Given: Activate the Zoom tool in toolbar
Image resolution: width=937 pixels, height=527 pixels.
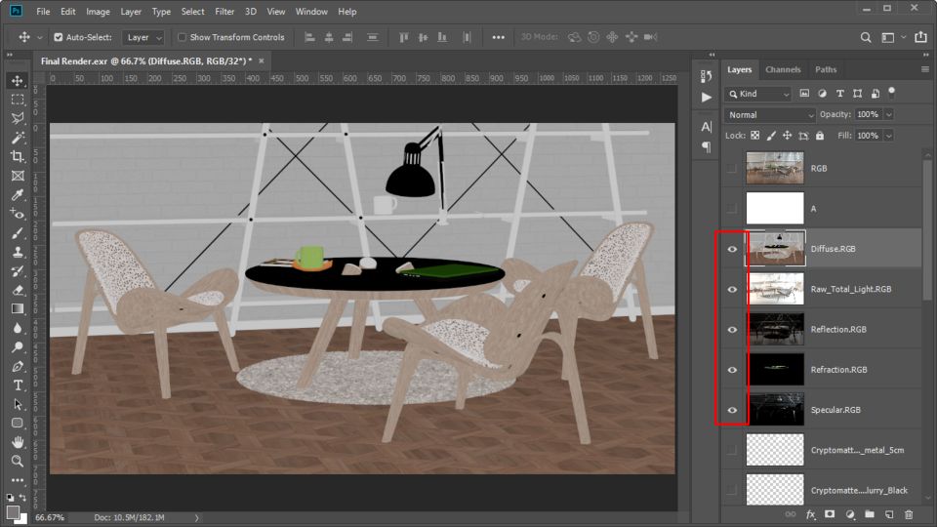Looking at the screenshot, I should click(x=18, y=461).
